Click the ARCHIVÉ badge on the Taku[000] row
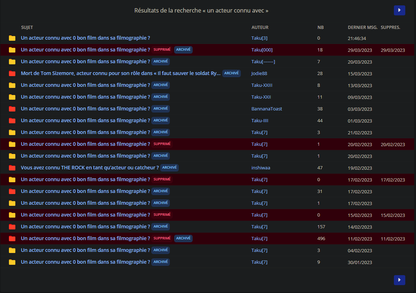Image resolution: width=416 pixels, height=293 pixels. (x=183, y=50)
